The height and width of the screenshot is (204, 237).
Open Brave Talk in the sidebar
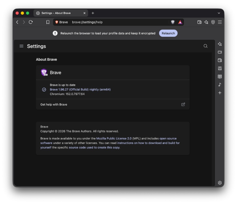coord(220,52)
